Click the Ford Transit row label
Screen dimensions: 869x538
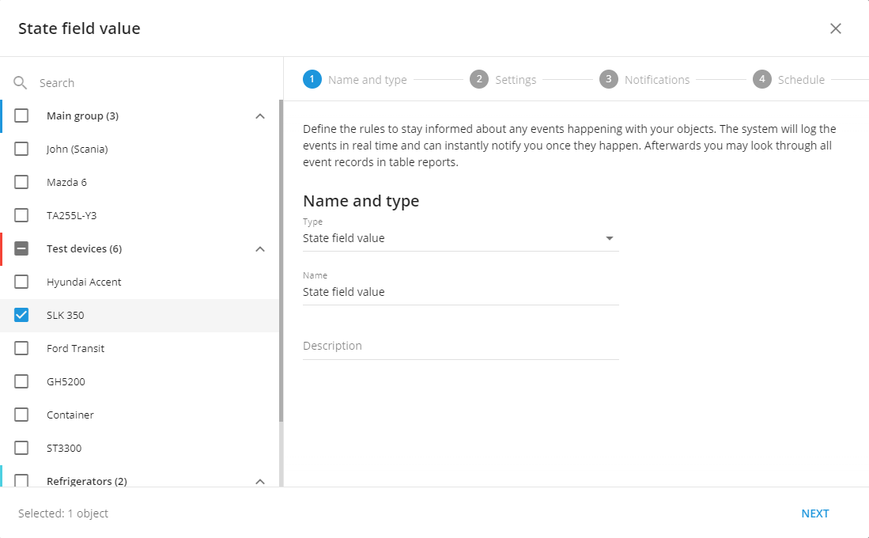75,349
